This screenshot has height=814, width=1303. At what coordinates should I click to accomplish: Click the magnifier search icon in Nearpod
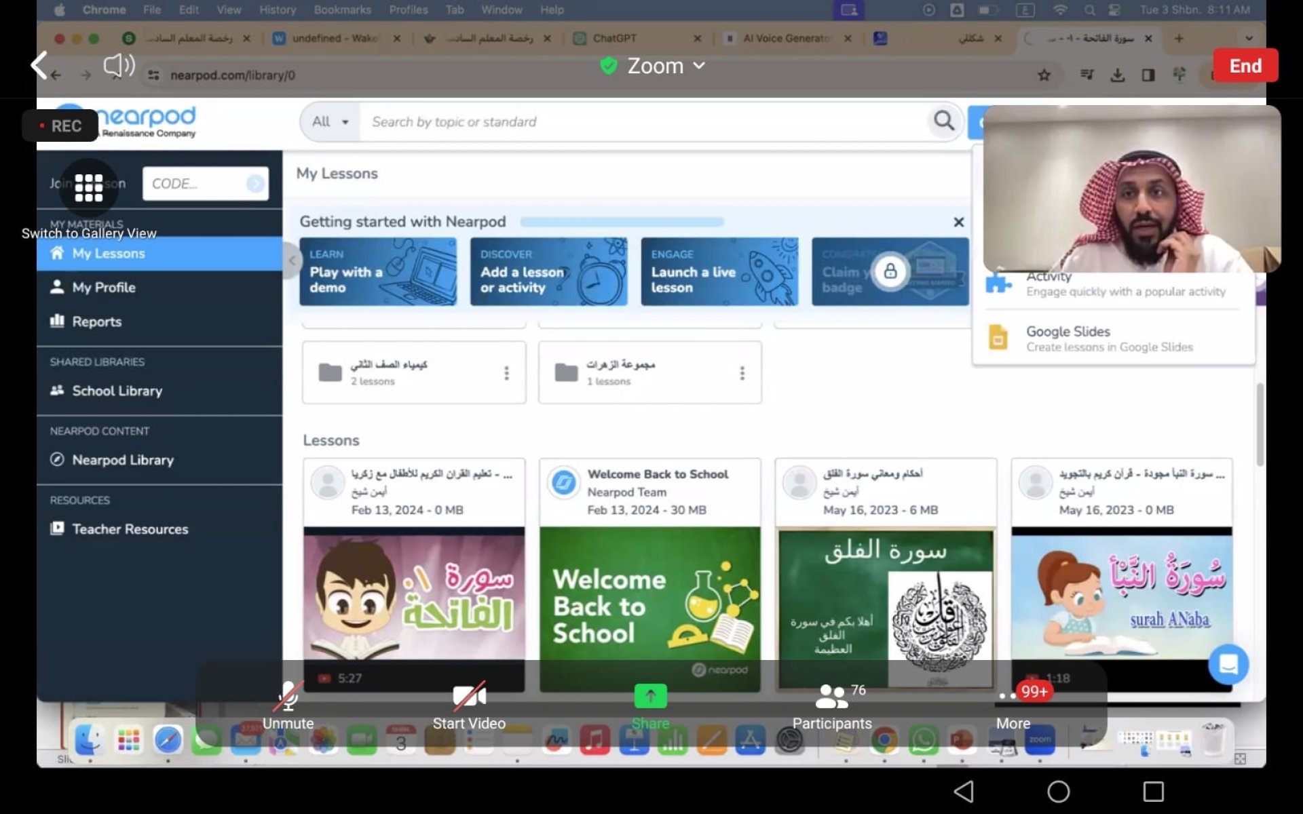[x=944, y=121]
